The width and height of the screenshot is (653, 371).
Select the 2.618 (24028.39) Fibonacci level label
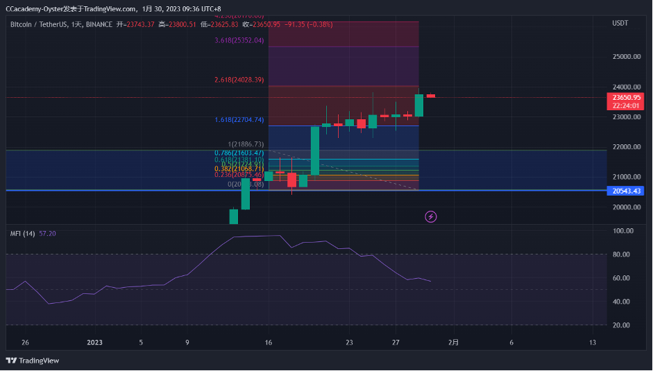[239, 80]
